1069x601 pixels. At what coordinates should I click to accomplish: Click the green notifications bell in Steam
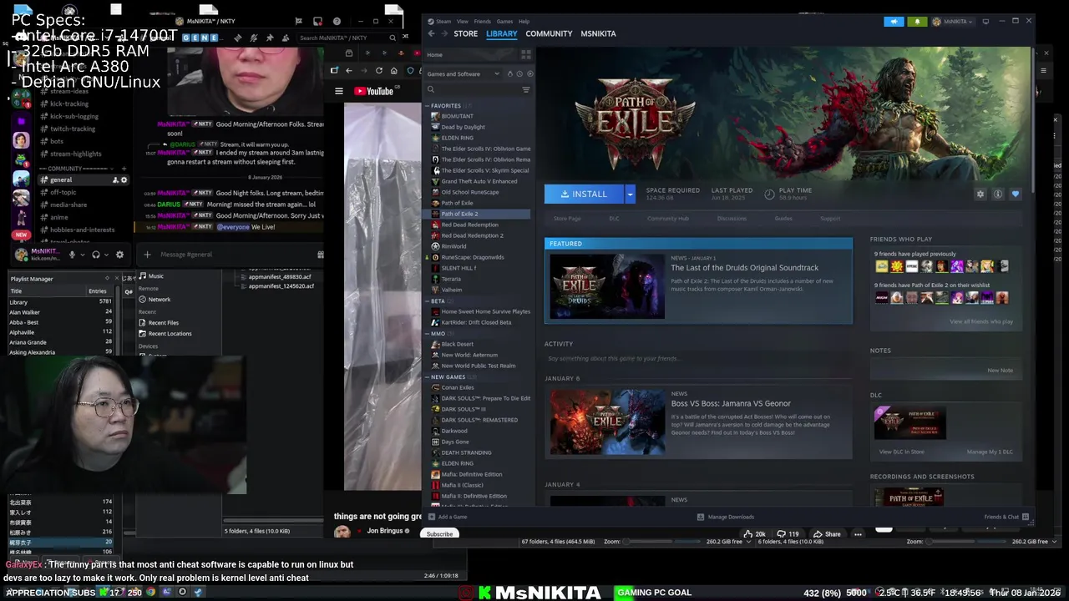pyautogui.click(x=917, y=22)
